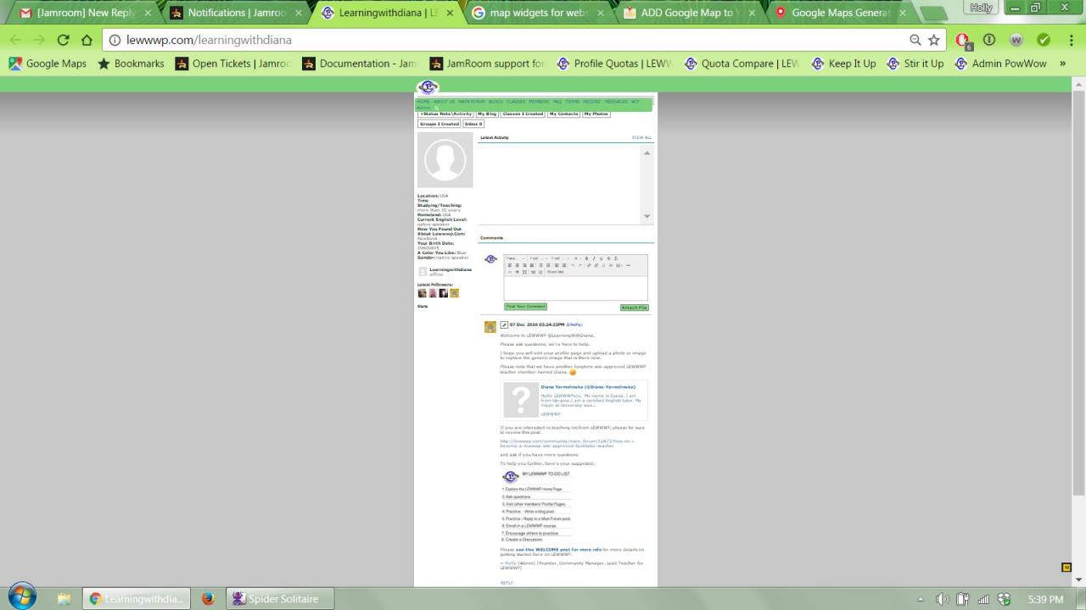This screenshot has height=610, width=1086.
Task: Reload the page with the refresh icon
Action: click(63, 40)
